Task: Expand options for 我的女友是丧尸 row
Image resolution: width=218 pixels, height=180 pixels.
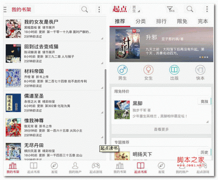Action: click(x=102, y=38)
